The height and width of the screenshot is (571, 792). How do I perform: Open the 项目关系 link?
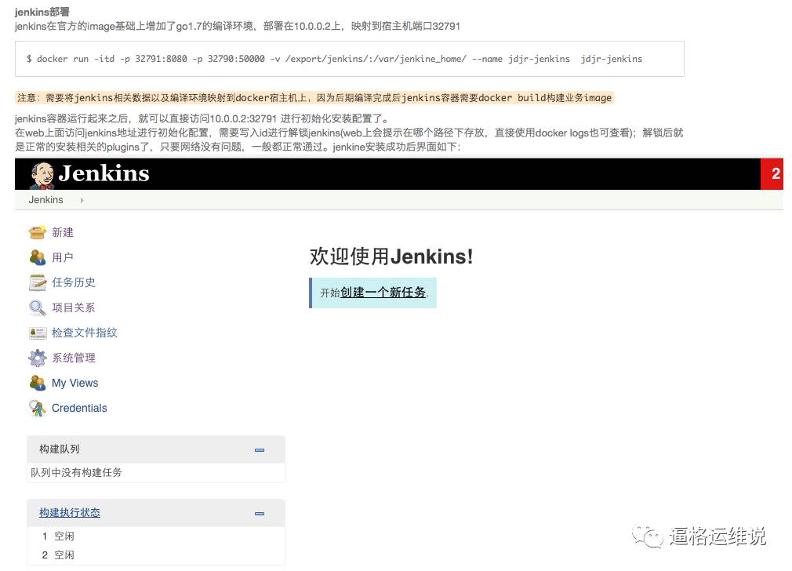73,307
